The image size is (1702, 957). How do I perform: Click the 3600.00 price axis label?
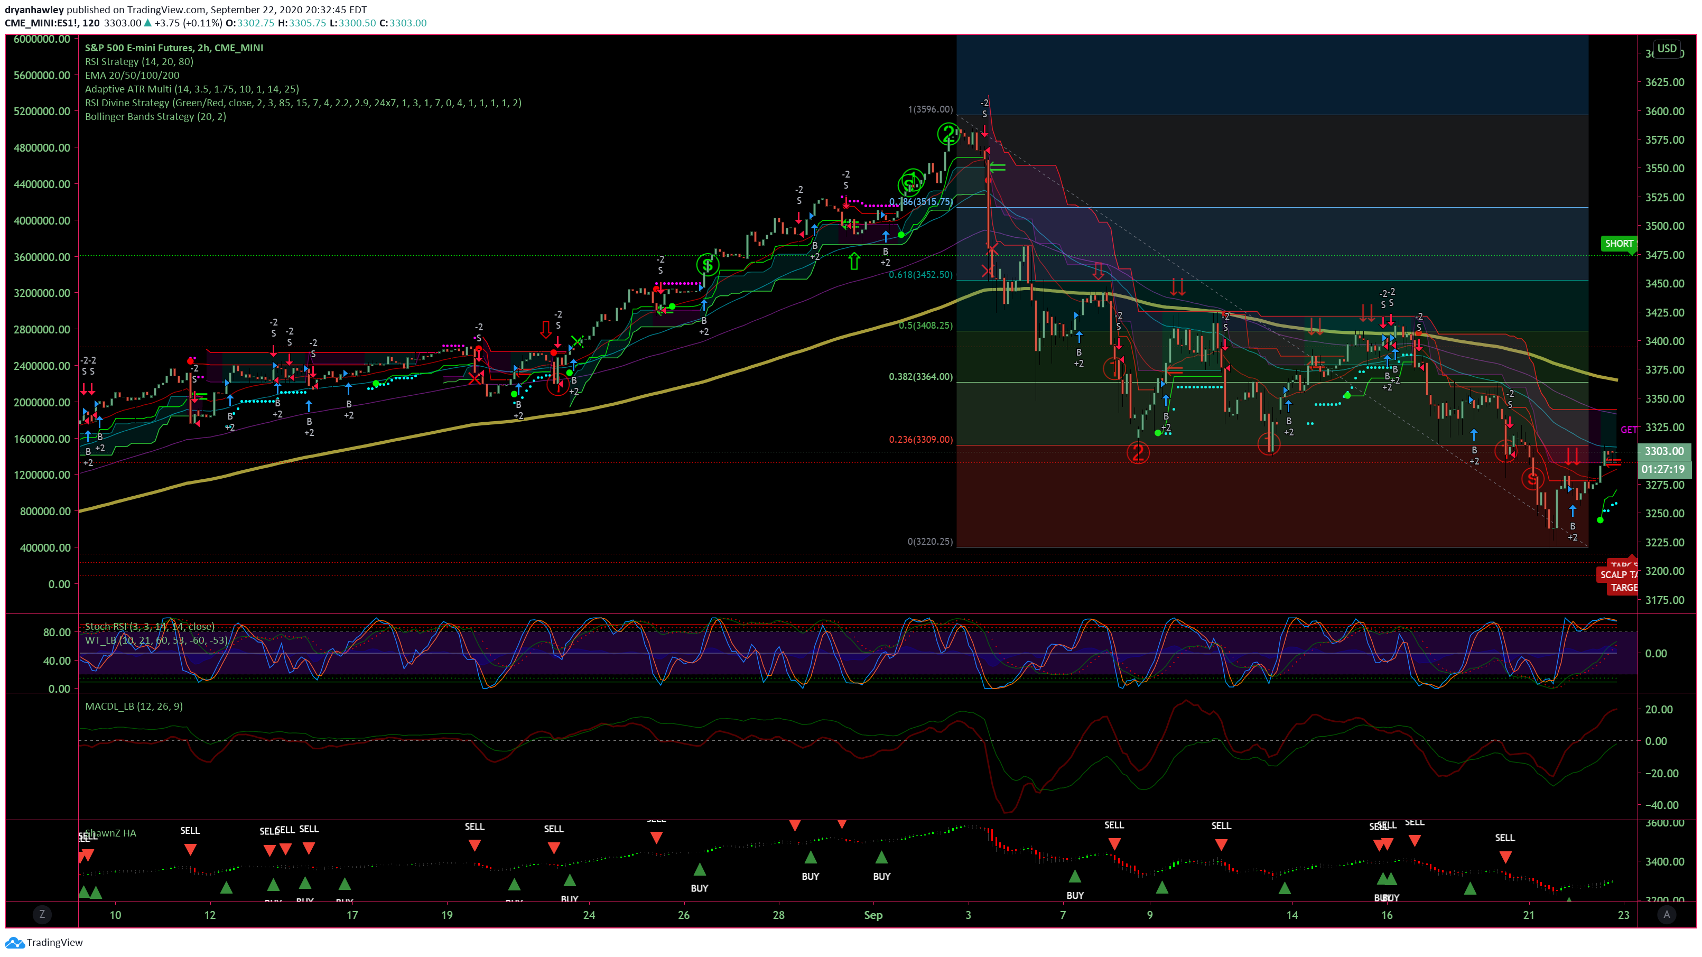tap(1664, 111)
